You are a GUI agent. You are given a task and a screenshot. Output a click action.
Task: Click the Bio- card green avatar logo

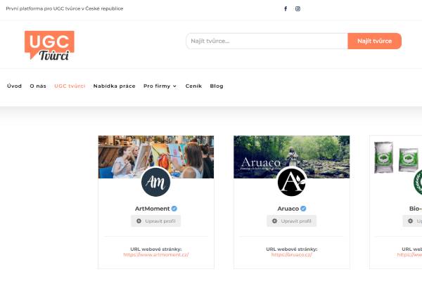click(x=418, y=182)
